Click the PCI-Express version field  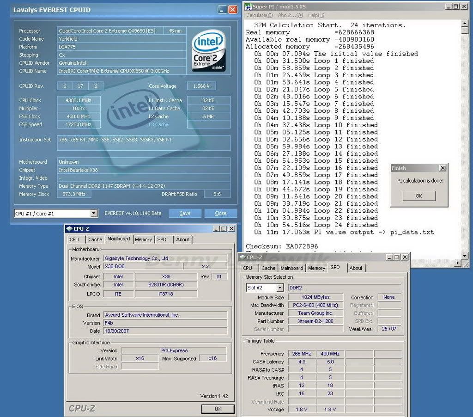pyautogui.click(x=174, y=350)
